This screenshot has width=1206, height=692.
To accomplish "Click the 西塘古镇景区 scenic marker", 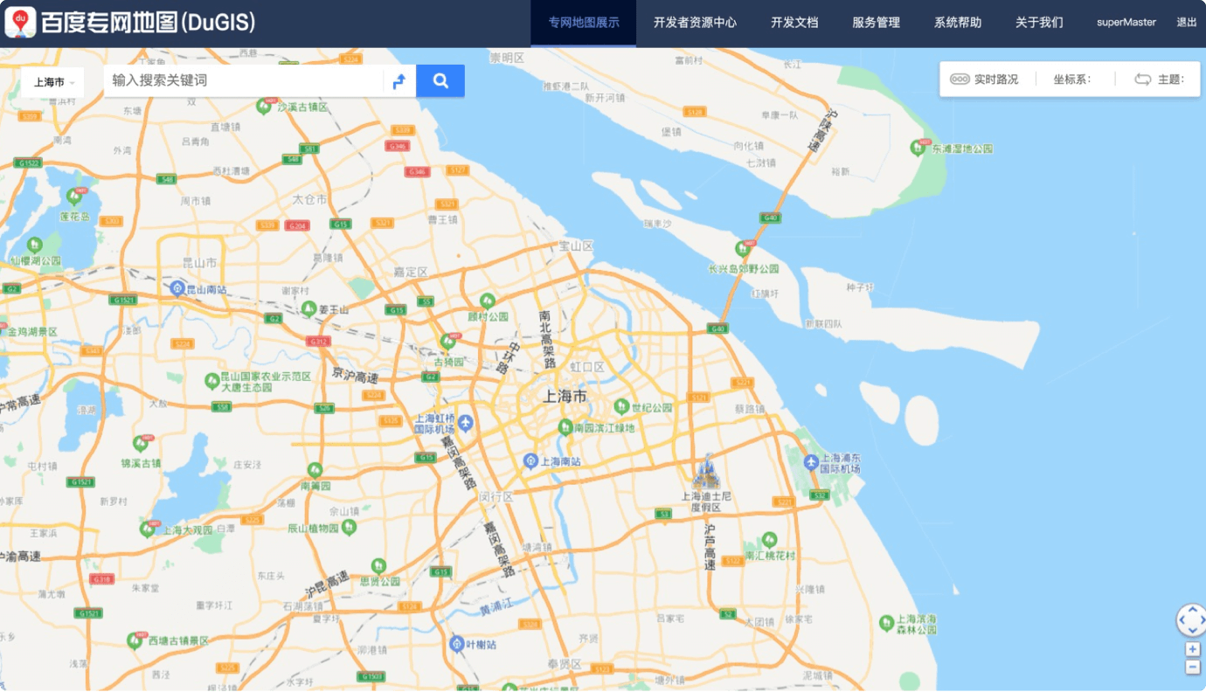I will [x=135, y=640].
